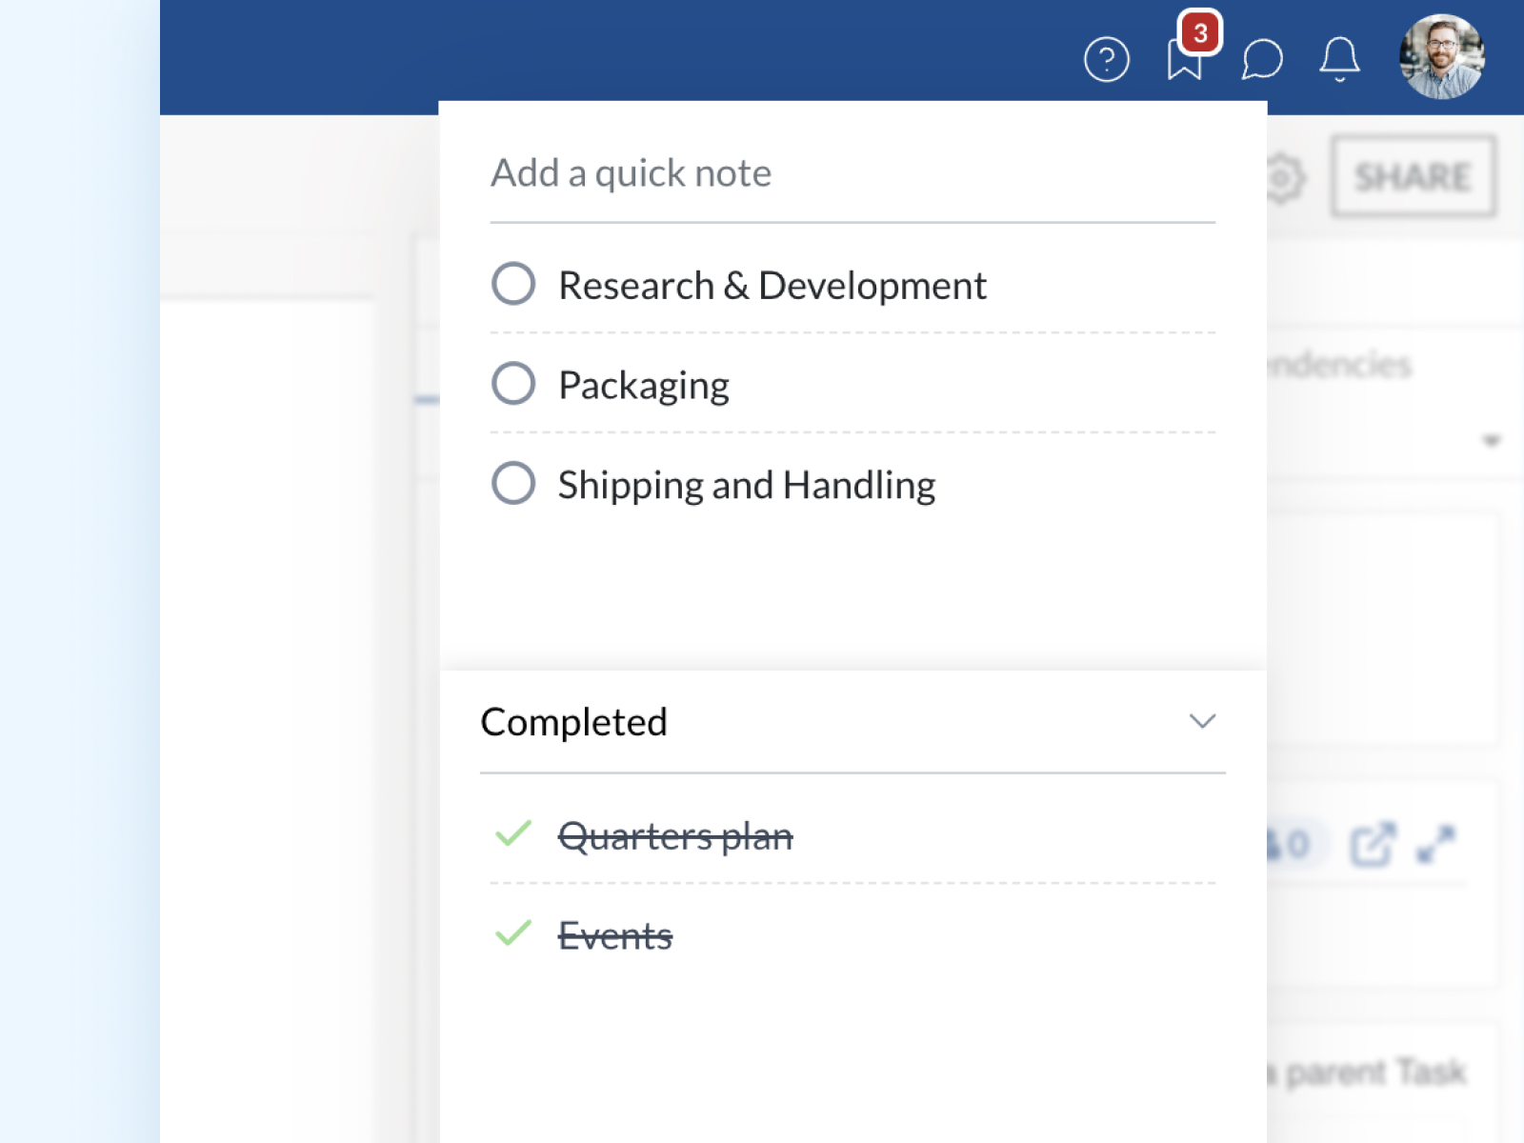
Task: Click the settings gear beside SHARE
Action: 1283,177
